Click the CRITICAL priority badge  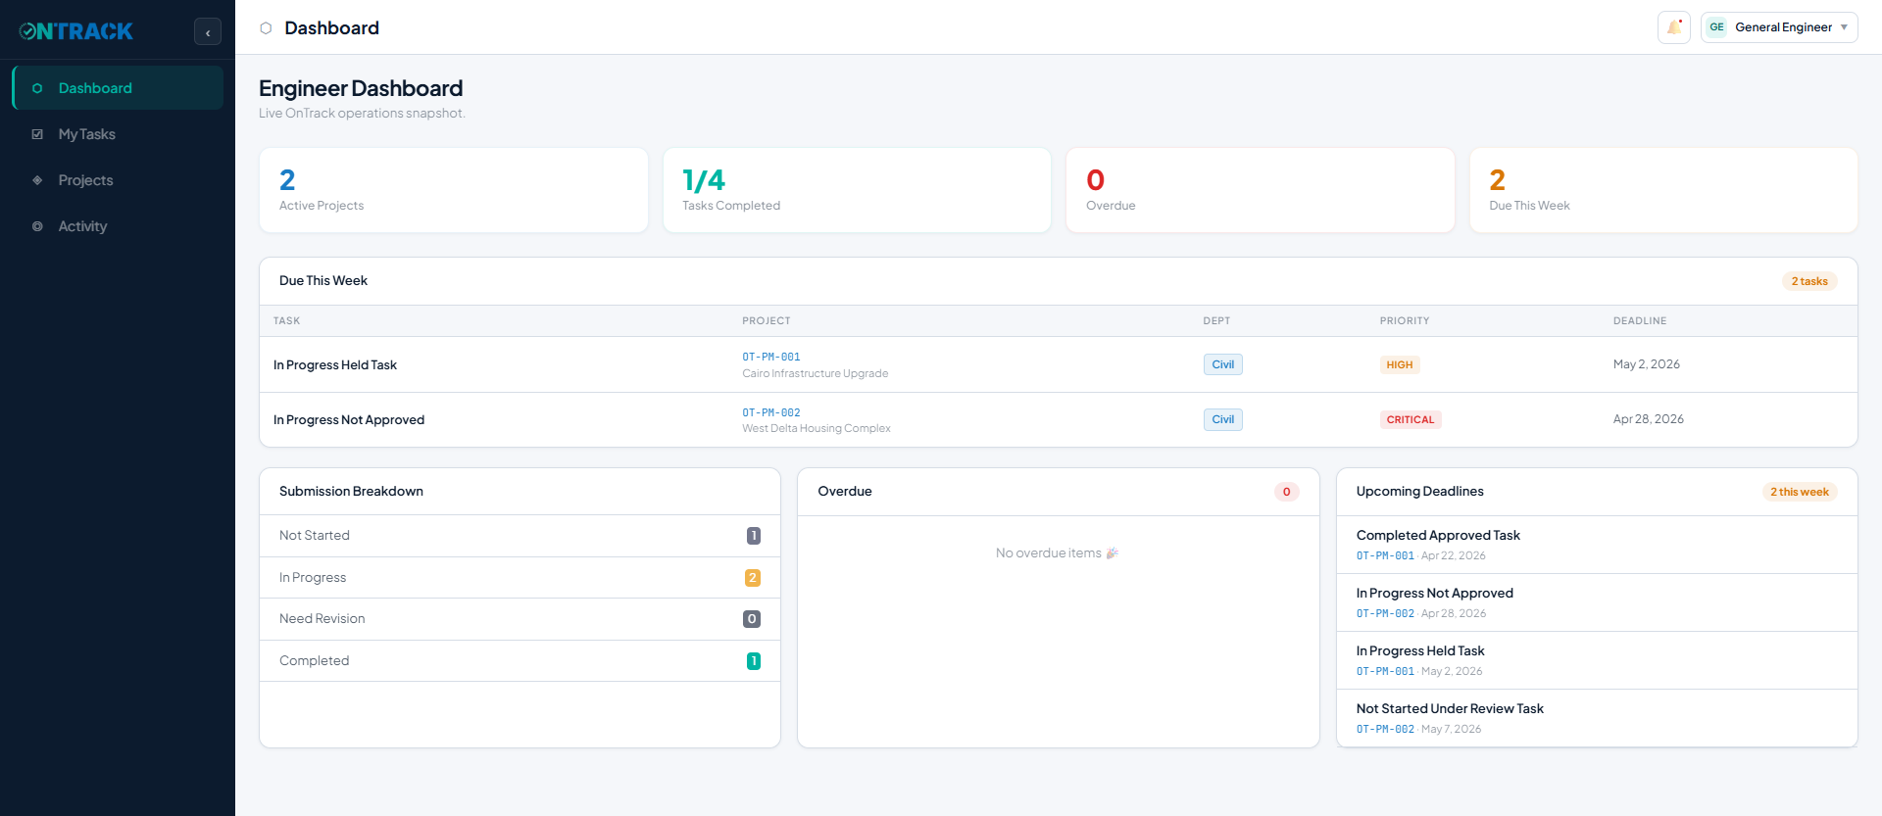pyautogui.click(x=1411, y=419)
